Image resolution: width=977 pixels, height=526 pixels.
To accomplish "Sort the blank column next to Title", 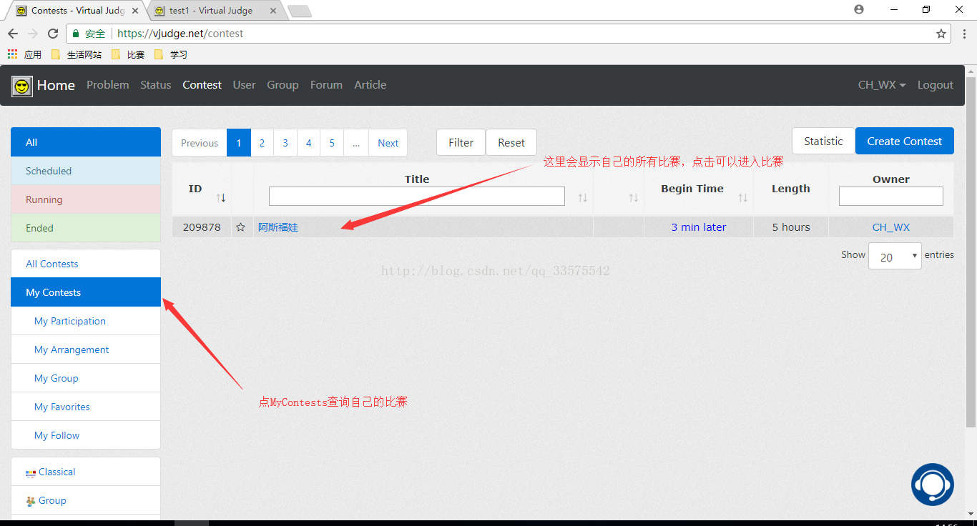I will pos(634,197).
